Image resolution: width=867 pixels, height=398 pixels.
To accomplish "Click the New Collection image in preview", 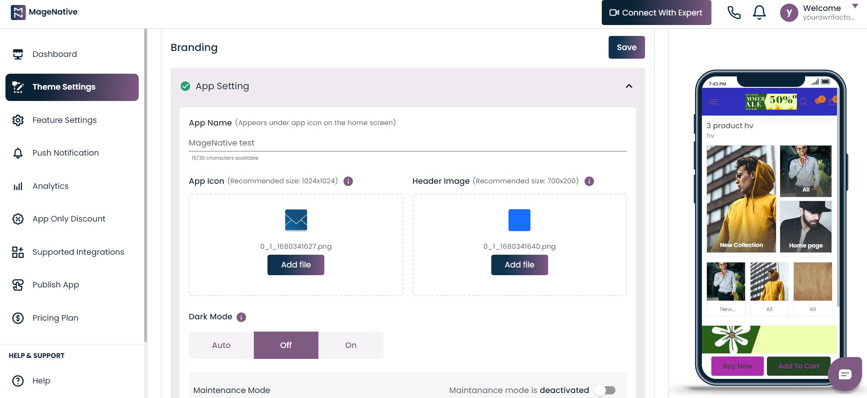I will tap(741, 199).
